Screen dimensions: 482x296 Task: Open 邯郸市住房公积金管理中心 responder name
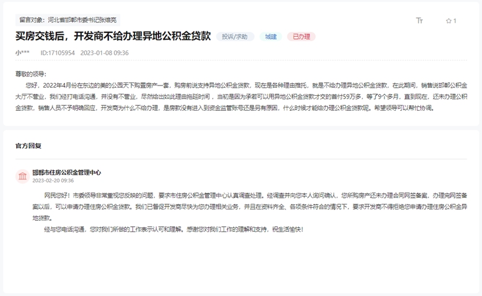click(x=67, y=173)
